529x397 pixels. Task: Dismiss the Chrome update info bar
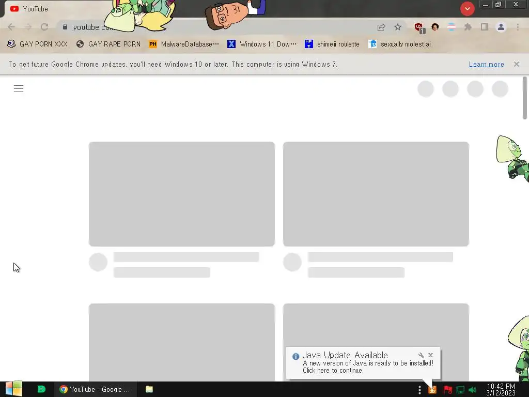[517, 64]
